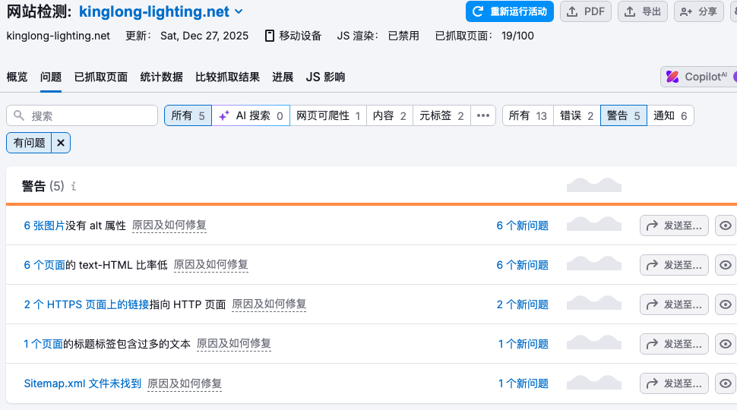Open 发送至 menu for HTTPS links issue

point(674,304)
